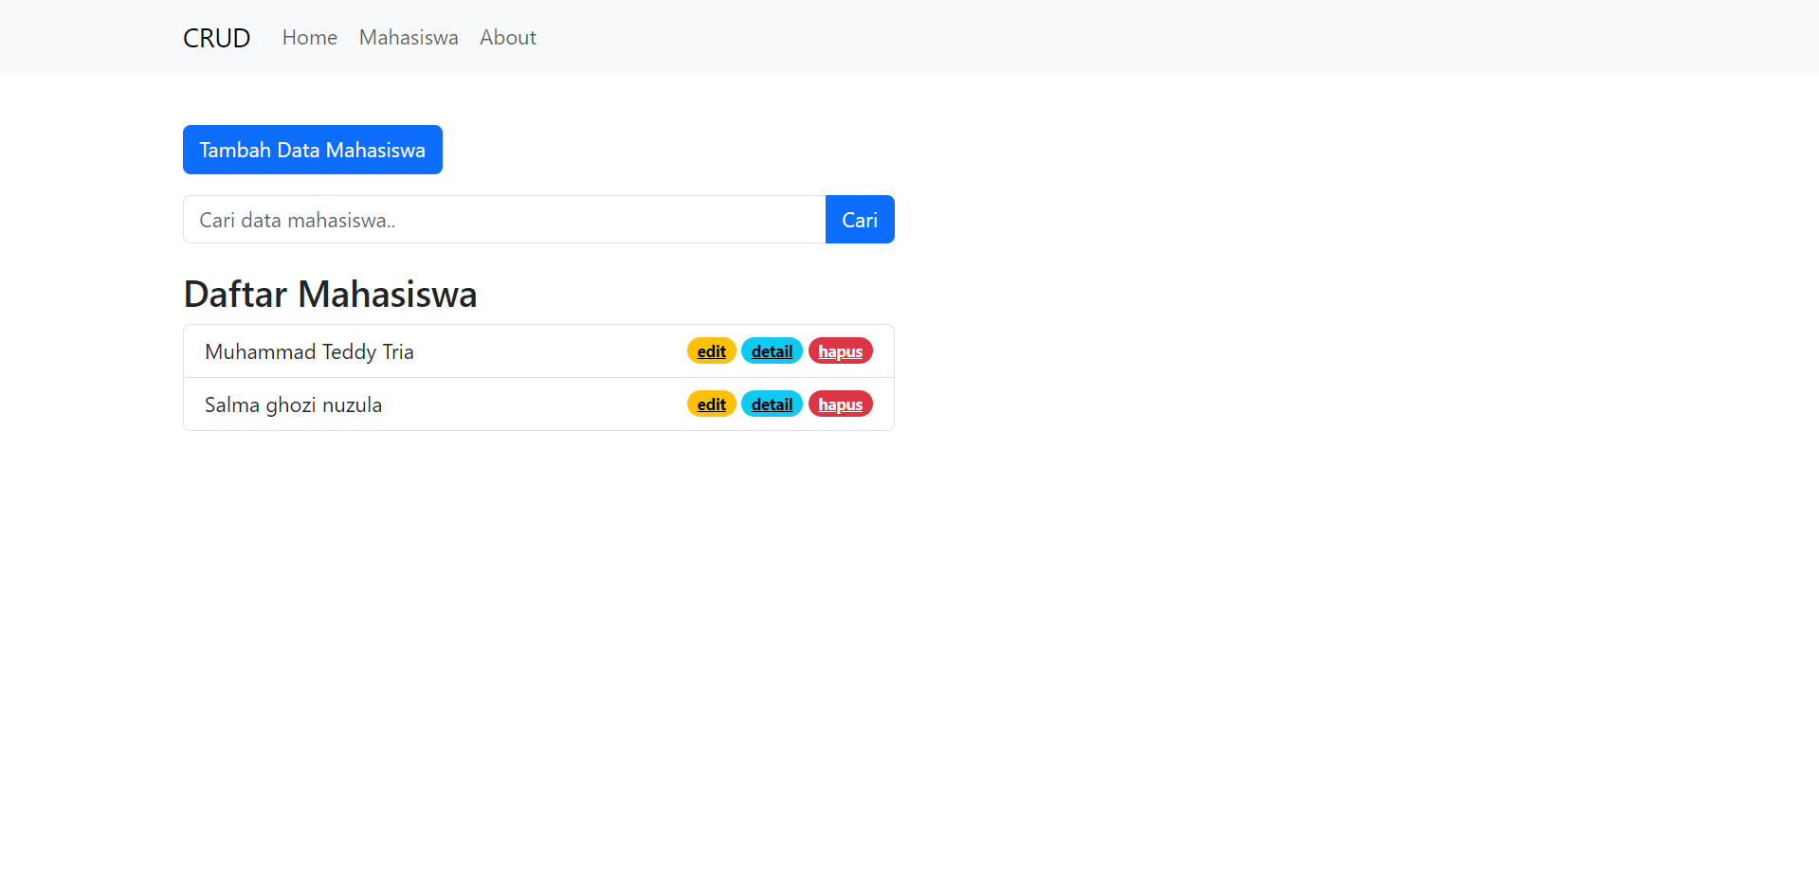The image size is (1819, 880).
Task: Click empty space in Salma ghozi nuzula's row
Action: [531, 405]
